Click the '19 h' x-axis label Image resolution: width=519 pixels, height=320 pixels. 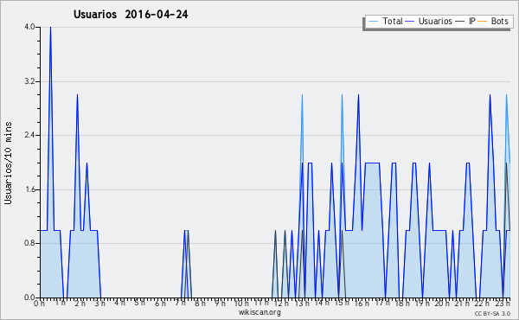[422, 303]
